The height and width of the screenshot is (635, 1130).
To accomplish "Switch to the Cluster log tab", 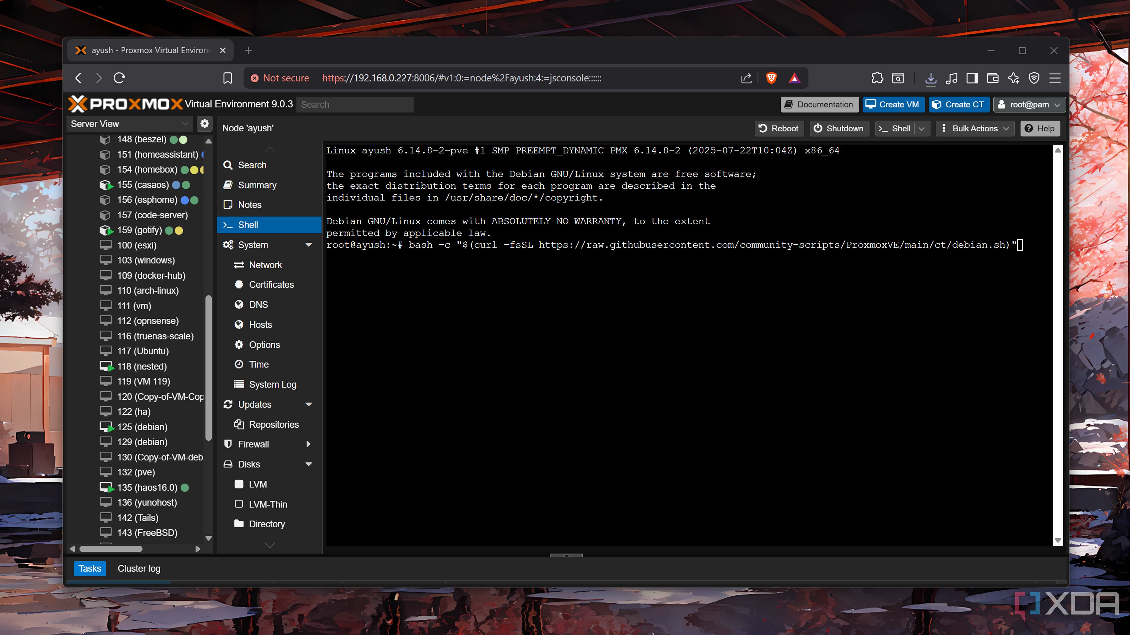I will click(x=139, y=568).
